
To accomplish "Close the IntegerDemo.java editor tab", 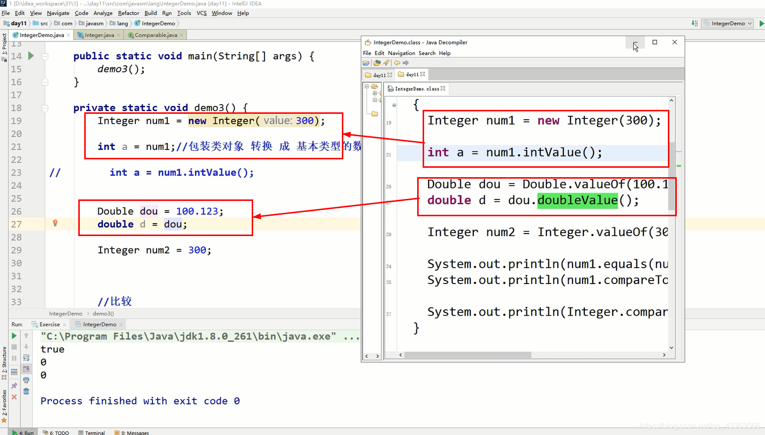I will 68,35.
